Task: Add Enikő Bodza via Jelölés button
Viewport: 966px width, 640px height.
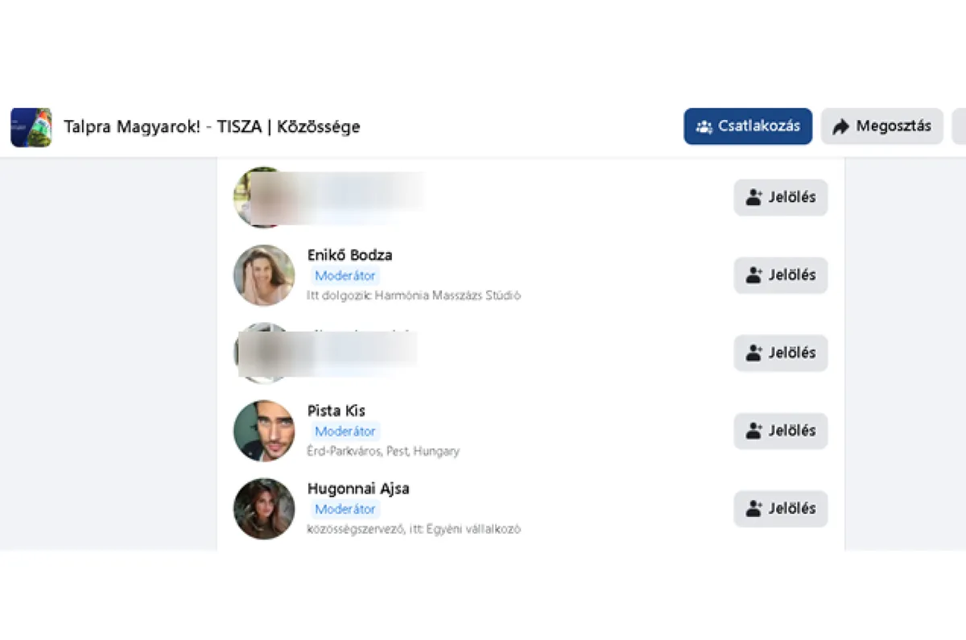Action: click(780, 275)
